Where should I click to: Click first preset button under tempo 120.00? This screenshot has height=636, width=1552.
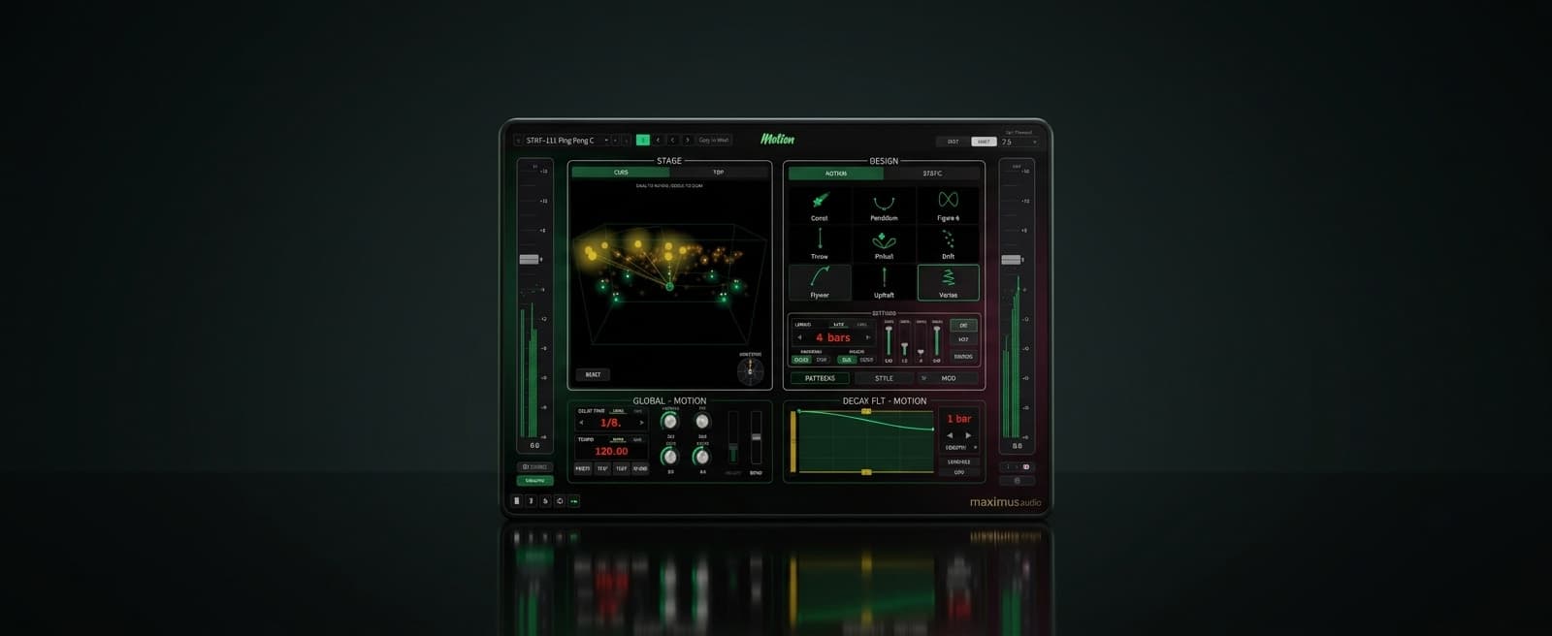coord(583,468)
